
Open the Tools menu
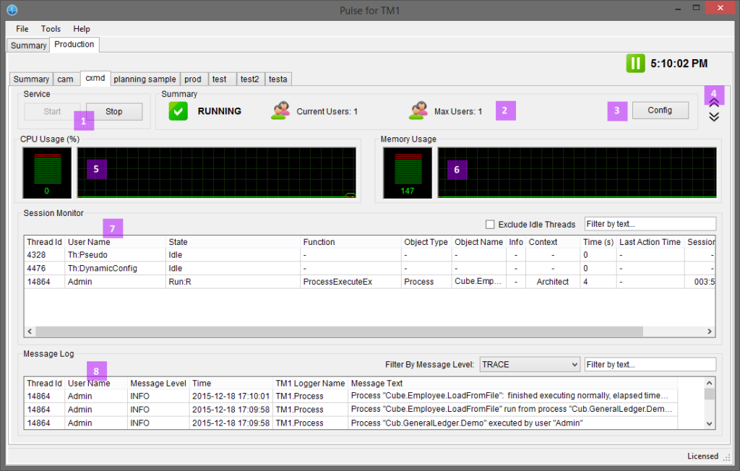[51, 29]
